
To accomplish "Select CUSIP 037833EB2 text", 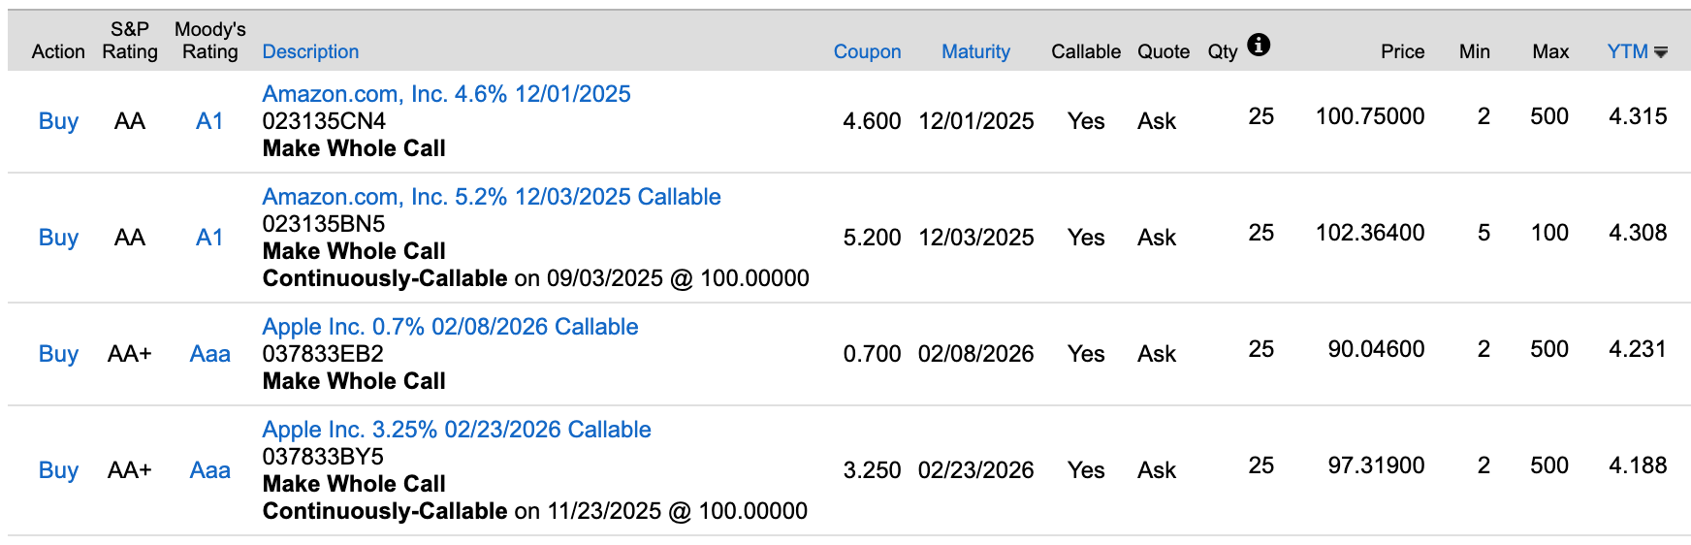I will point(323,354).
